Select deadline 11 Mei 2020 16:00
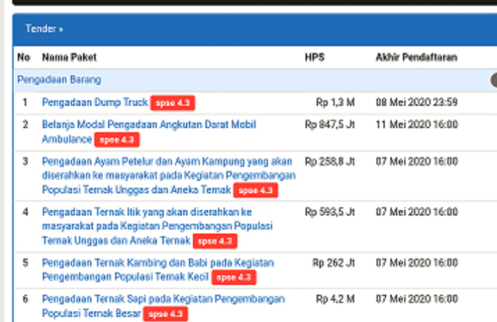Viewport: 497px width, 322px height. click(417, 124)
